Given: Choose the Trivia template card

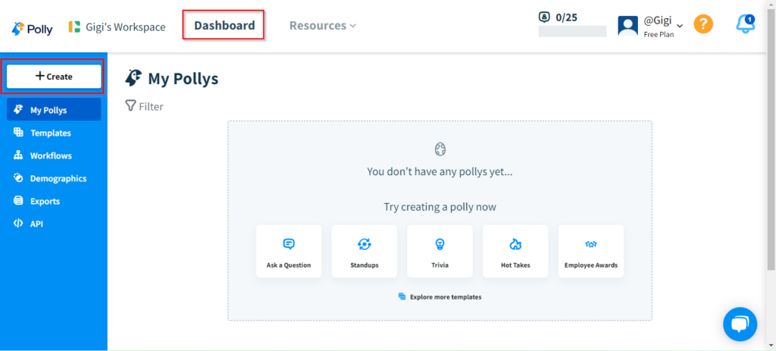Looking at the screenshot, I should (440, 251).
